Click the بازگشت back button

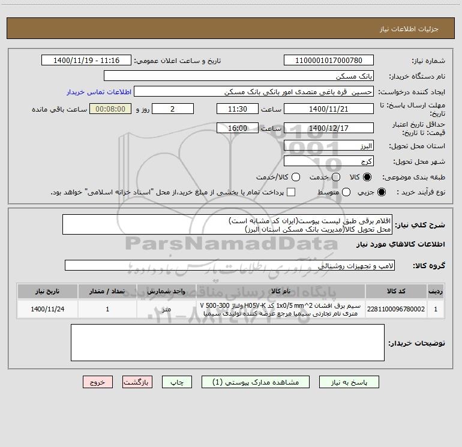[137, 382]
